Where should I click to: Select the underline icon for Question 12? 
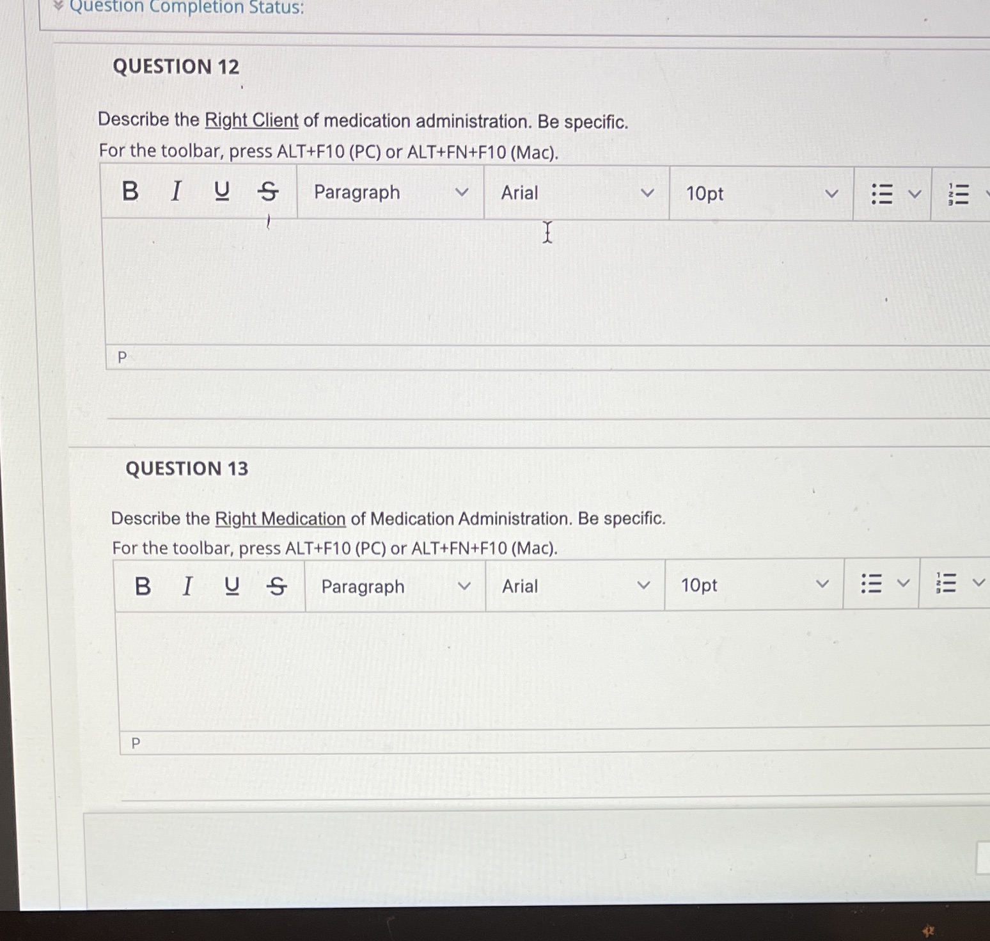[x=221, y=193]
